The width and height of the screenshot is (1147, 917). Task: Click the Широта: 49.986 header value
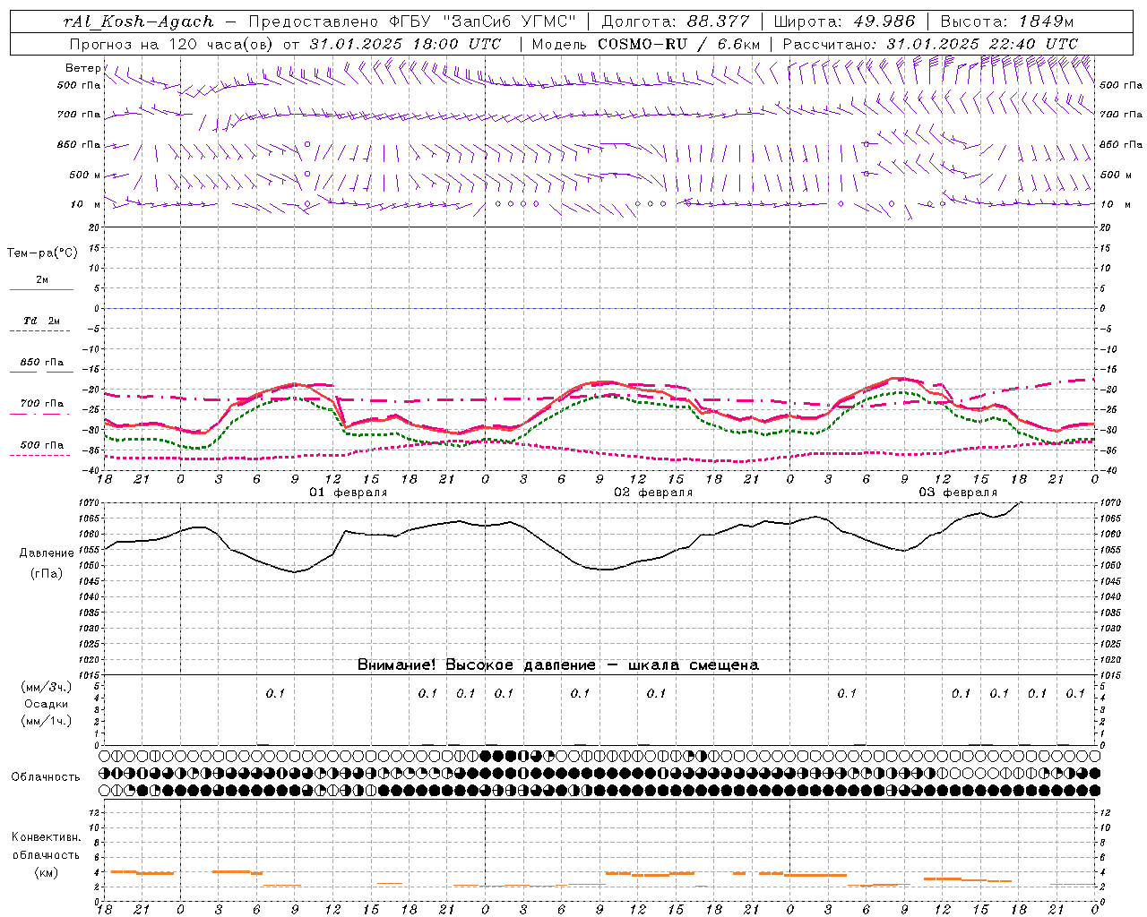pos(844,21)
